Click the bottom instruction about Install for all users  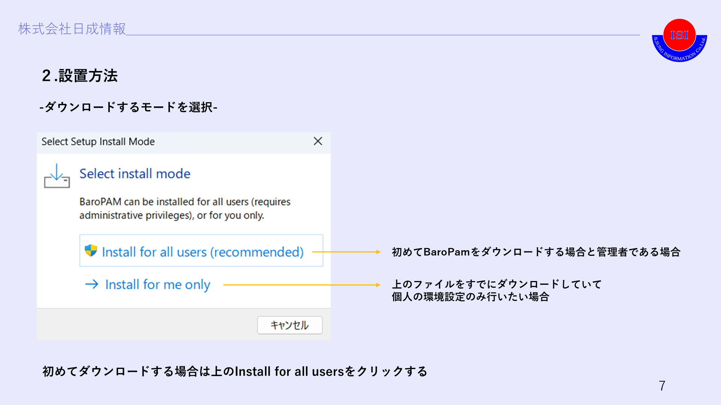[235, 371]
